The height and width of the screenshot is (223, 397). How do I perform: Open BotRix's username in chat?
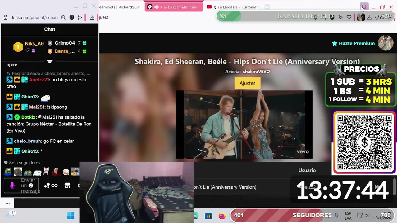click(29, 117)
